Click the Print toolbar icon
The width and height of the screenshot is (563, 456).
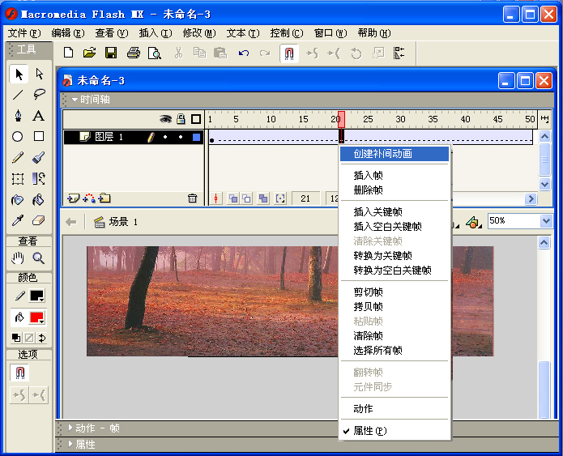coord(133,53)
